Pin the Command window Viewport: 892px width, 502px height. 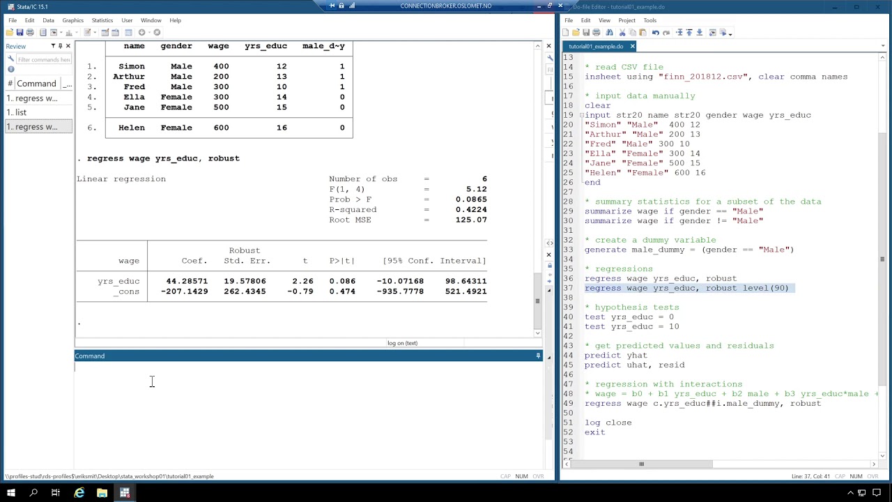point(538,356)
